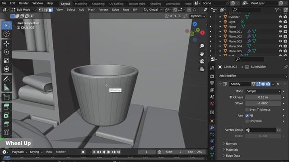
Task: Open the Options dropdown
Action: (x=198, y=16)
